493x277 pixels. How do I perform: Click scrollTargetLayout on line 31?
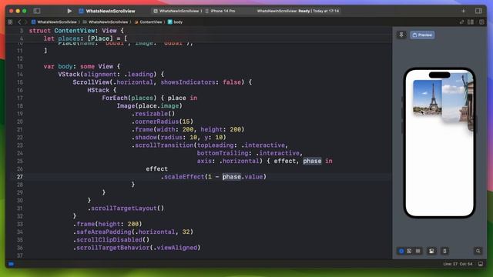[x=124, y=209]
